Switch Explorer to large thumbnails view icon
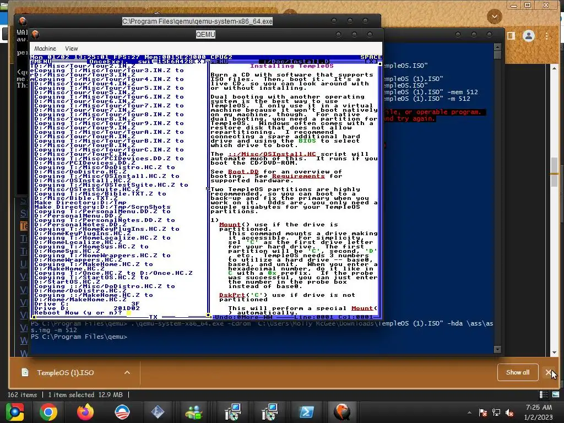This screenshot has height=423, width=564. [556, 394]
